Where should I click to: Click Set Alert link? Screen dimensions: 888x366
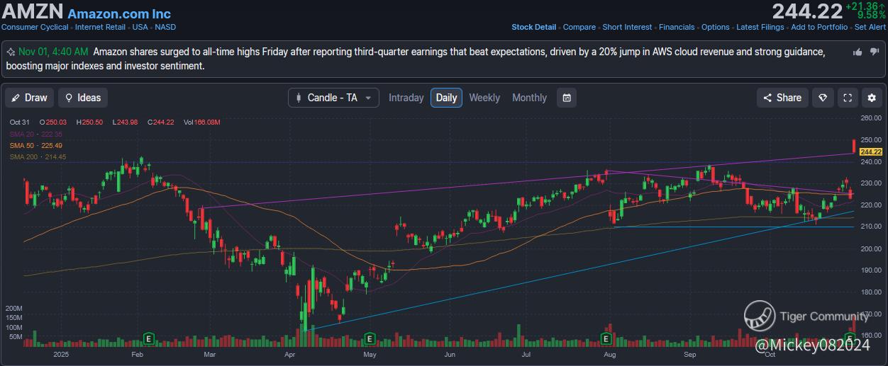(x=870, y=27)
